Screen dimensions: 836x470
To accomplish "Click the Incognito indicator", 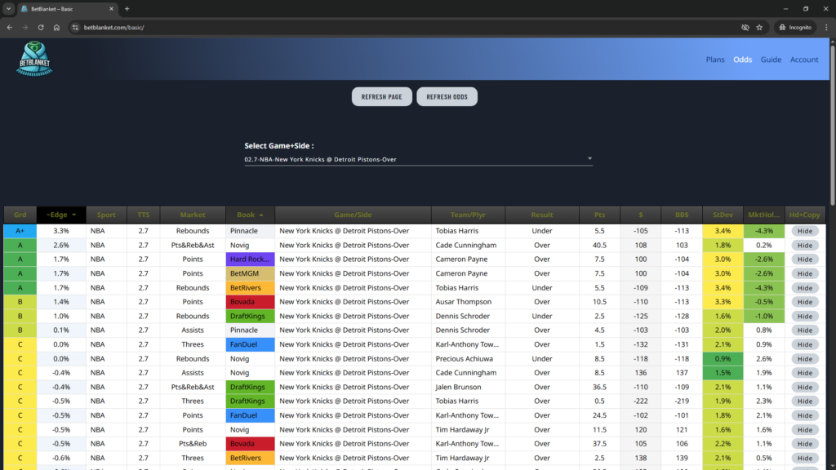I will point(795,27).
